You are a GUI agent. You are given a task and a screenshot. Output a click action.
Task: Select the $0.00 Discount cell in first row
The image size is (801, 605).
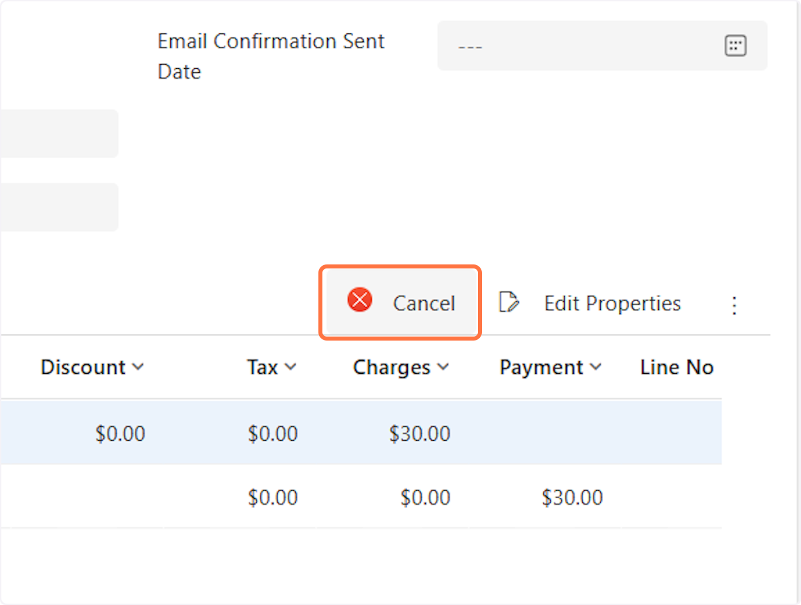[x=120, y=433]
